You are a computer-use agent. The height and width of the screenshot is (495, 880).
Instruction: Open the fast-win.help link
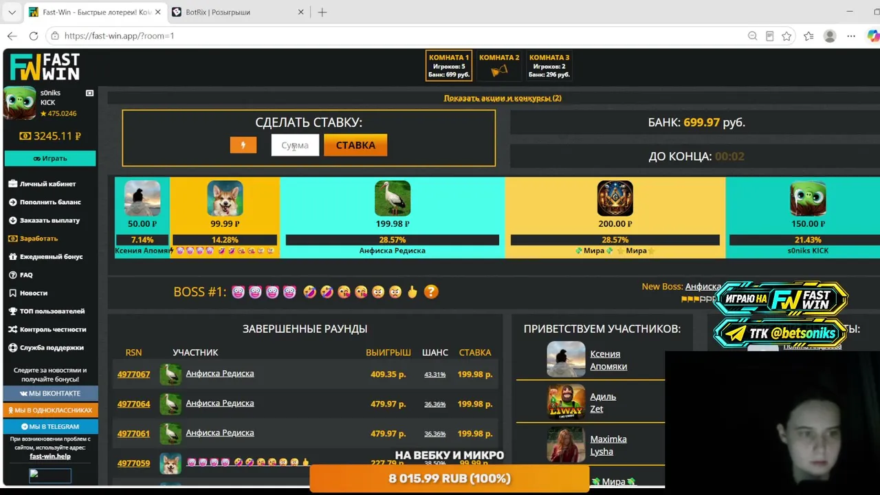coord(50,456)
